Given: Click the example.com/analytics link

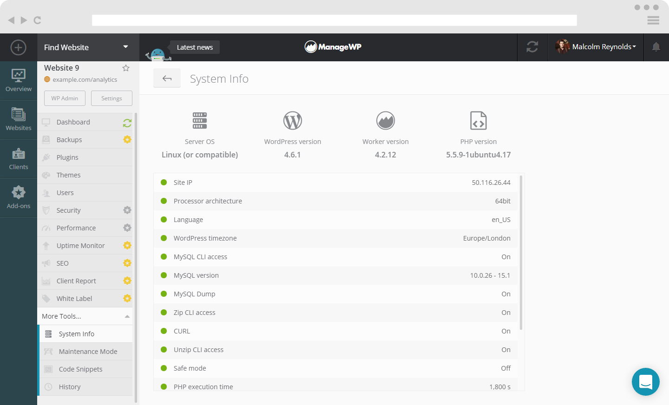Looking at the screenshot, I should (85, 79).
